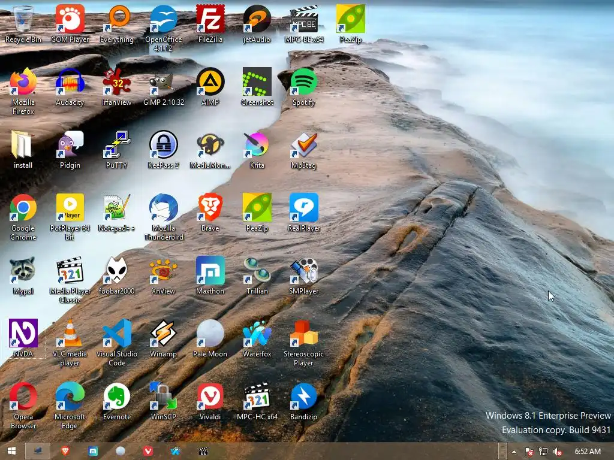Select the OpenOffice 4.1.12 shortcut
Image resolution: width=614 pixels, height=460 pixels.
[163, 29]
